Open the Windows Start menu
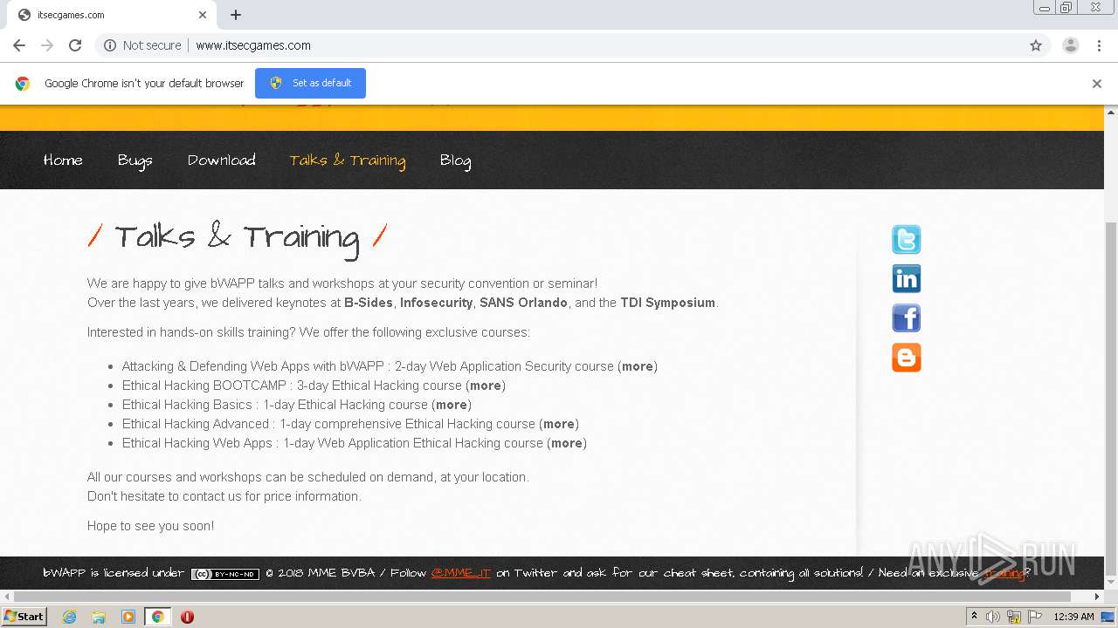Image resolution: width=1118 pixels, height=628 pixels. 24,617
